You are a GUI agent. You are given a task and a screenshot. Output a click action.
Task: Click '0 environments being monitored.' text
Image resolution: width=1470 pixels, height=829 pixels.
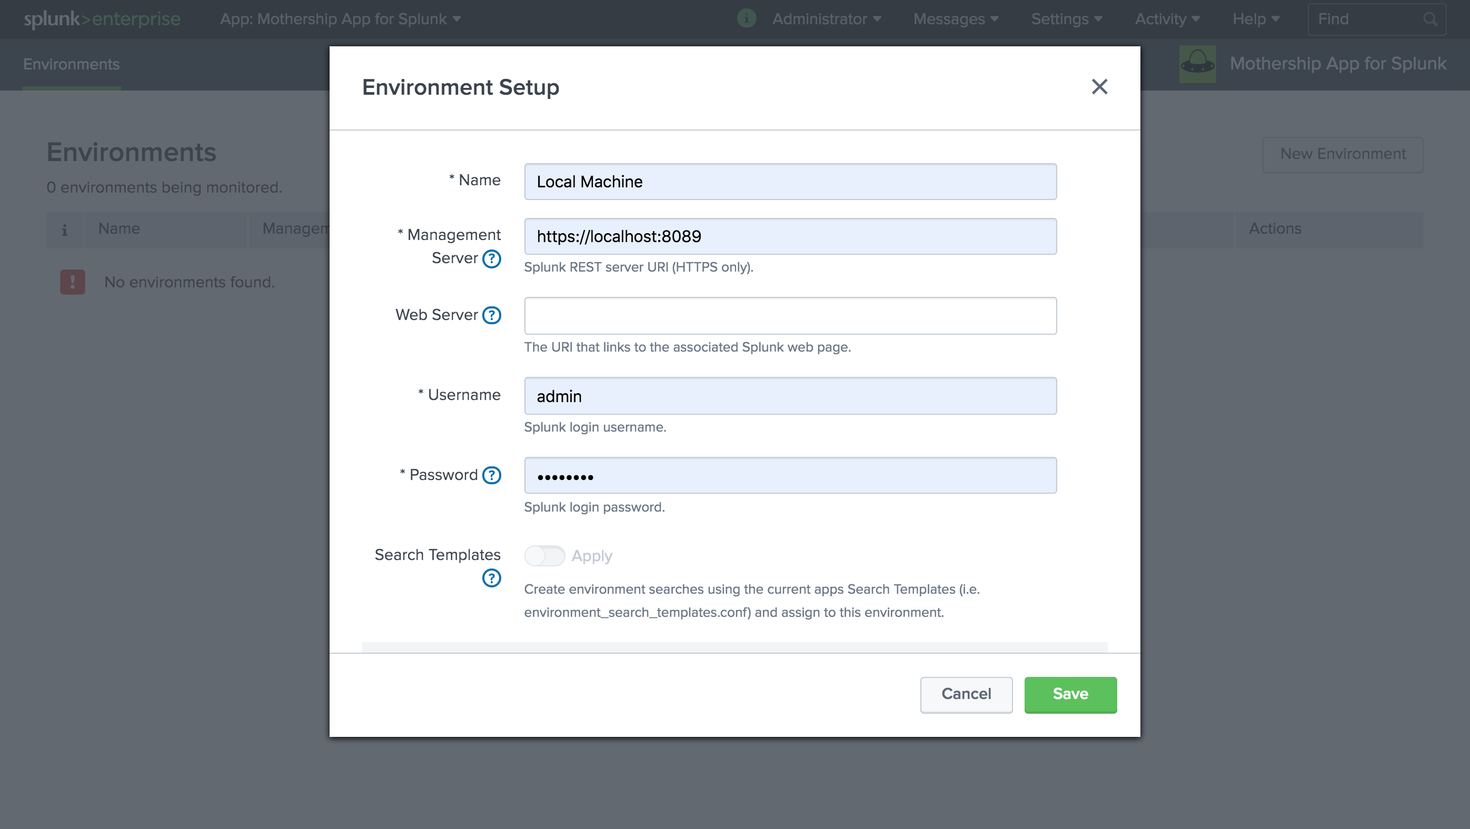[x=164, y=187]
